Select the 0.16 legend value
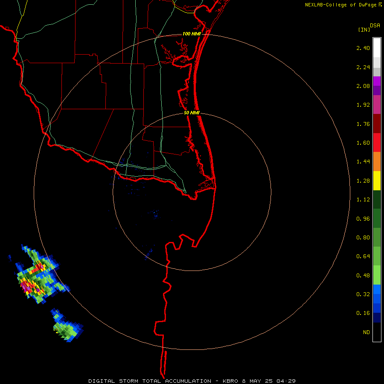 point(363,313)
